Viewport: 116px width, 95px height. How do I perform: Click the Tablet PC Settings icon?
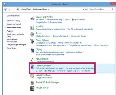[32, 67]
